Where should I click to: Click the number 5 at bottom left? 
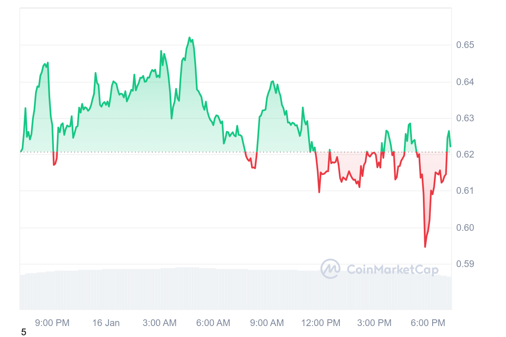tap(24, 332)
